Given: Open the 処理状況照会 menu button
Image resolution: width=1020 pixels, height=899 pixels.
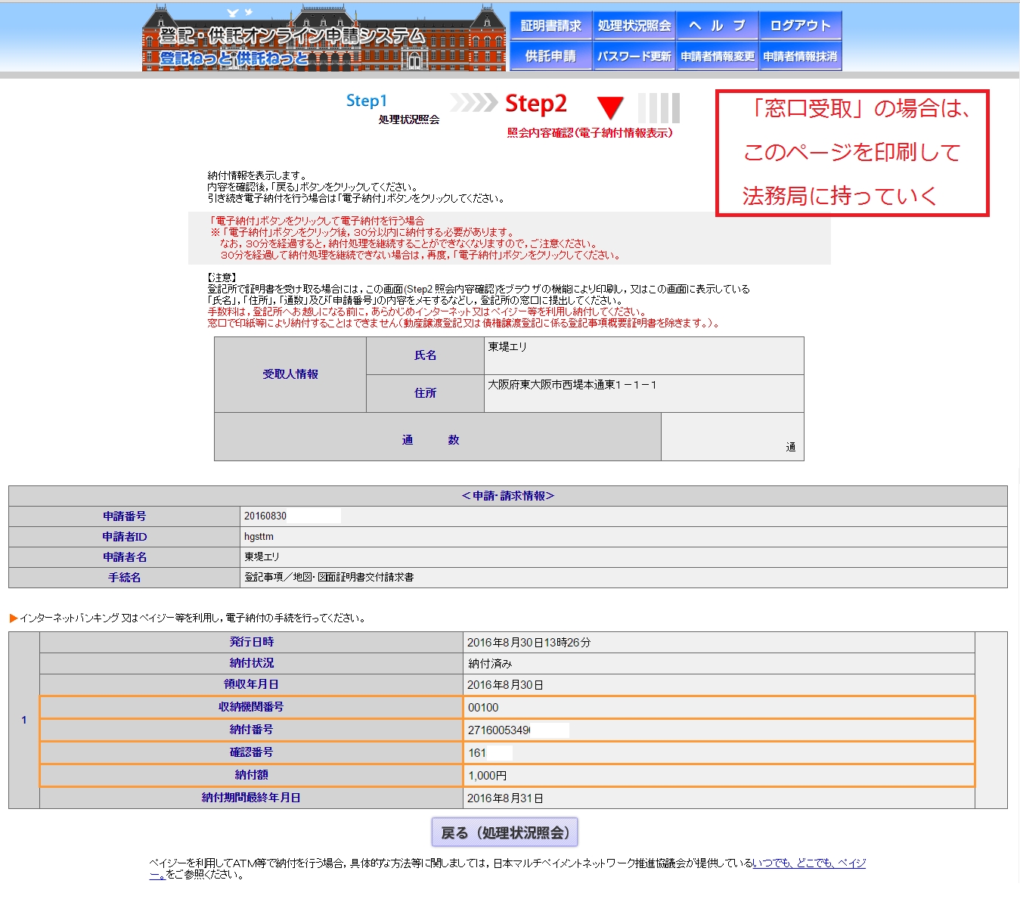Looking at the screenshot, I should point(634,26).
